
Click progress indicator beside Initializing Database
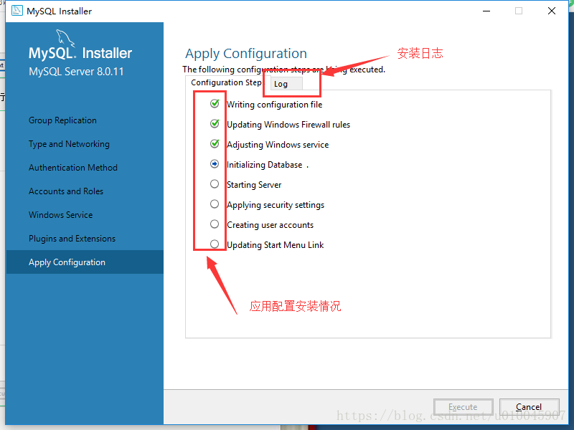click(x=215, y=164)
